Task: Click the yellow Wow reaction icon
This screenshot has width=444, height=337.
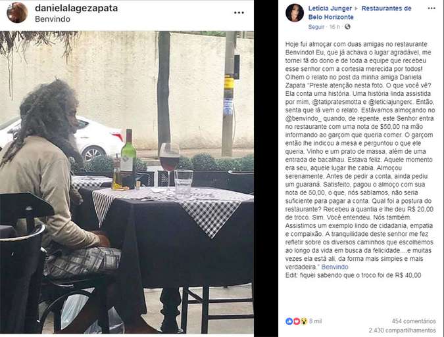Action: pyautogui.click(x=304, y=321)
